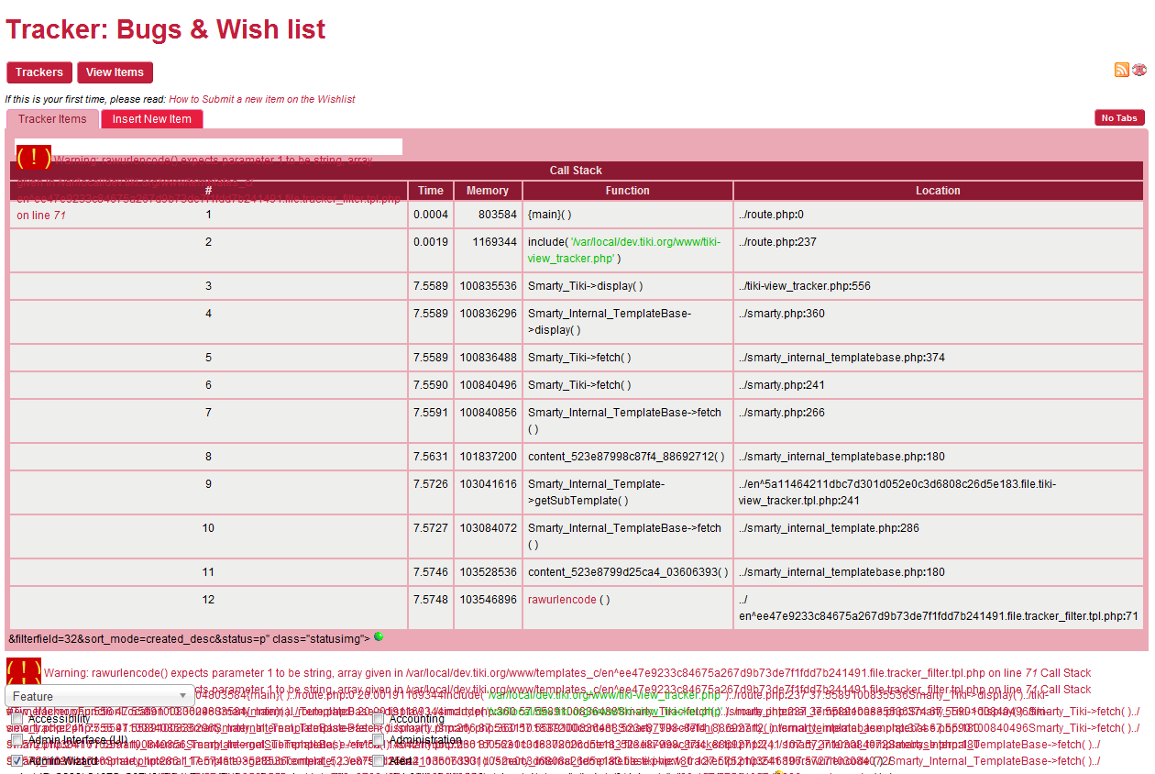Click the rawurlencode function link

(562, 600)
